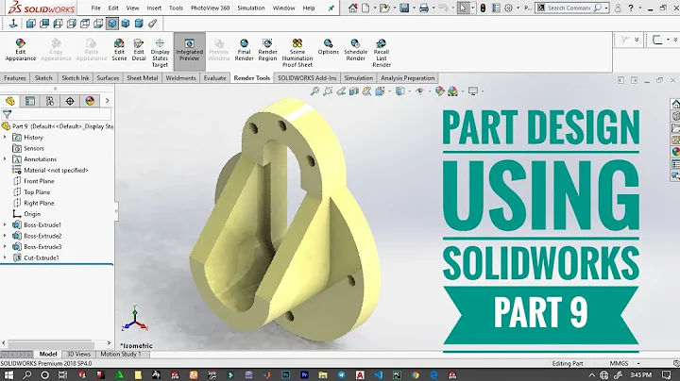This screenshot has width=680, height=381.
Task: Open View Settings dropdown arrow
Action: point(483,91)
